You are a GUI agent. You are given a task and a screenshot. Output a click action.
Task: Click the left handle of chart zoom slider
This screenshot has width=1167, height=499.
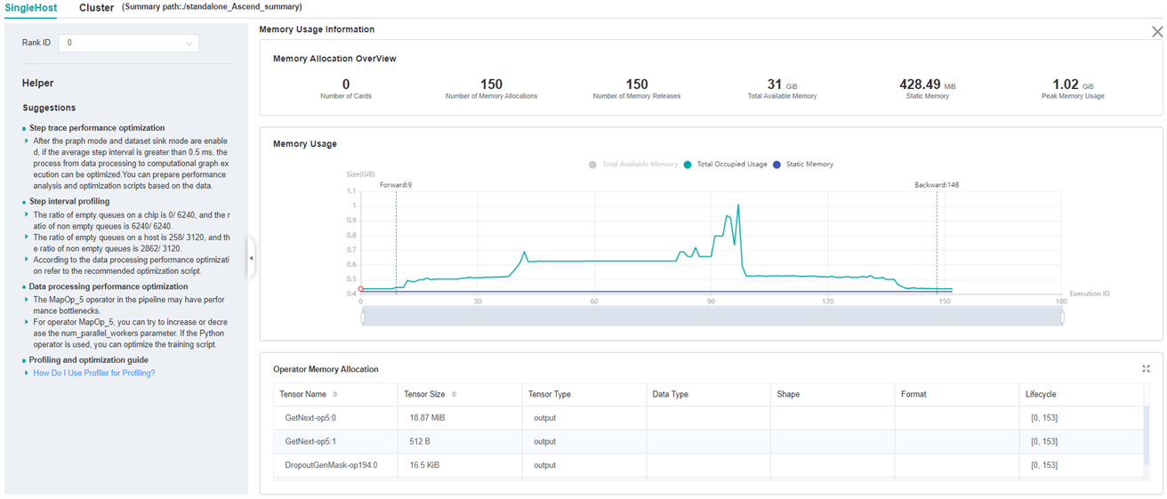click(363, 318)
